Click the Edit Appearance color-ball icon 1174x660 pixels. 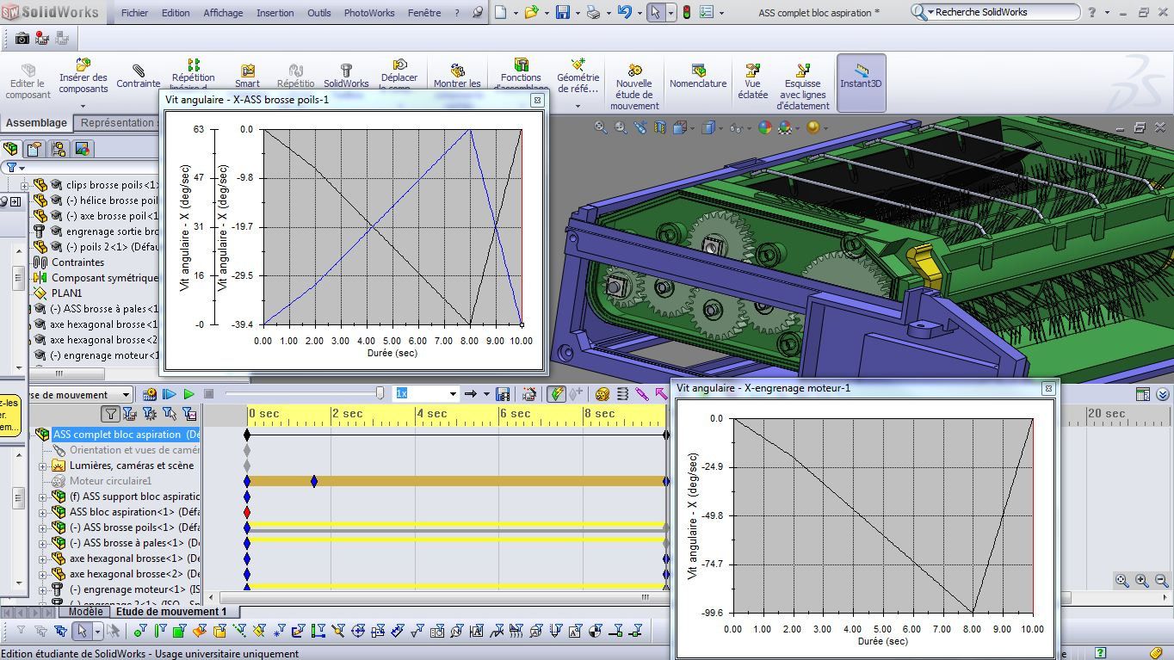(765, 127)
